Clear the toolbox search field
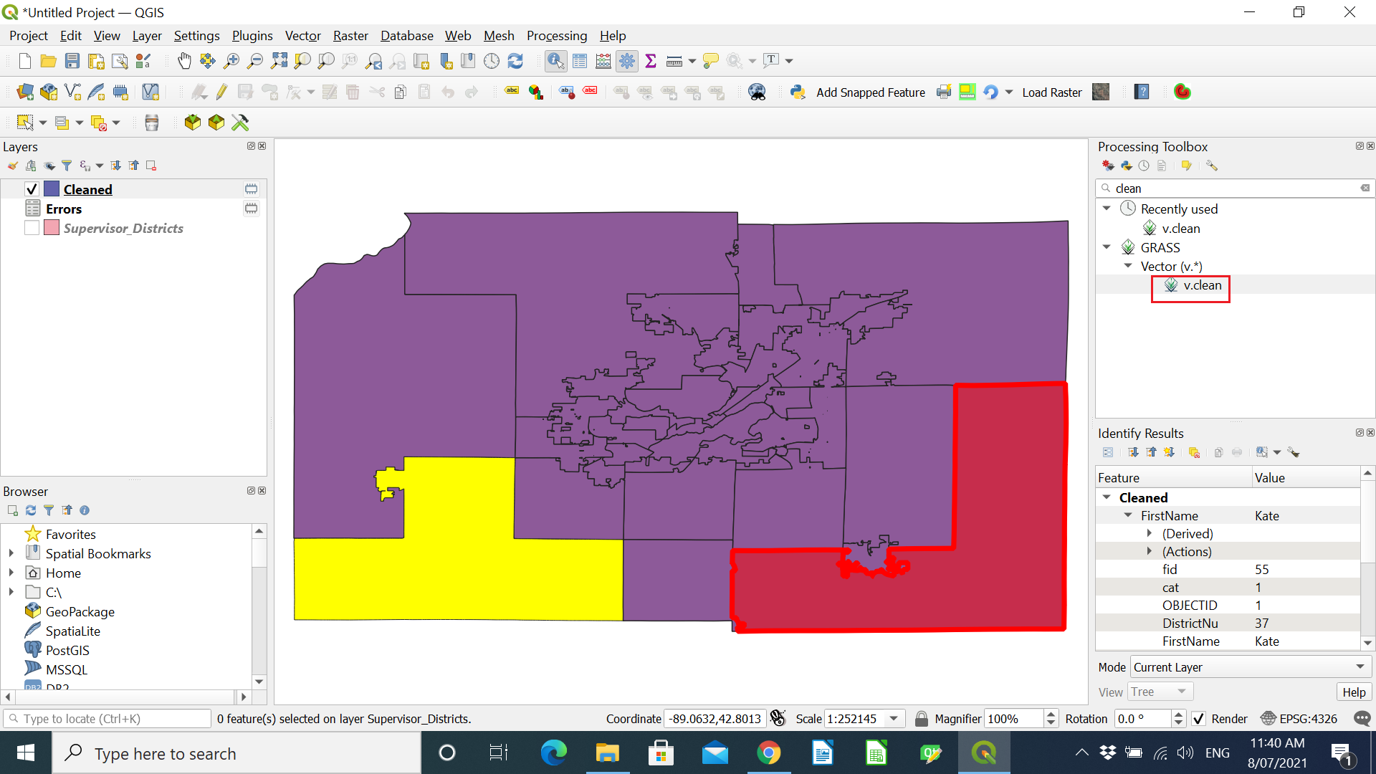1376x774 pixels. tap(1365, 188)
